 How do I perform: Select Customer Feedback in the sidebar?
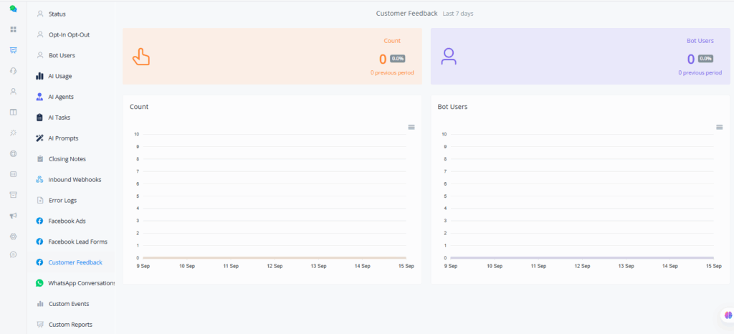pos(75,262)
